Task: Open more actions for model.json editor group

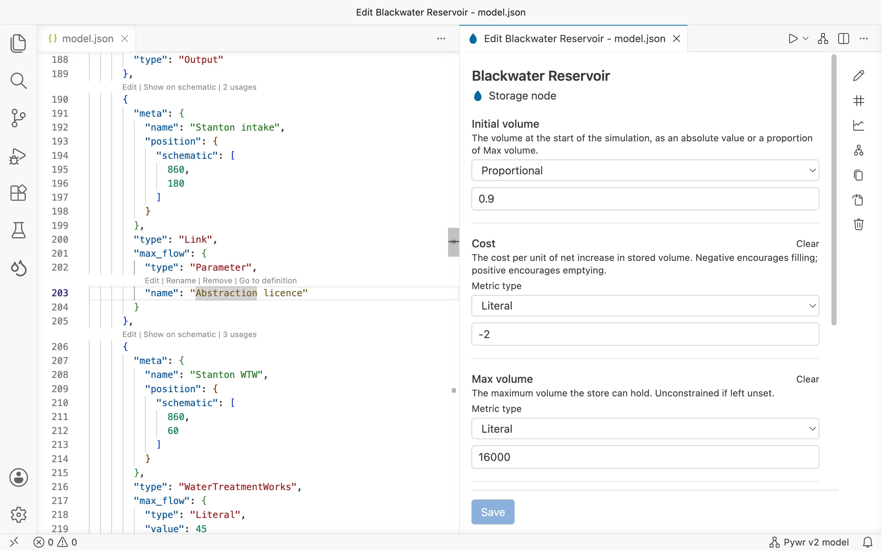Action: 441,39
